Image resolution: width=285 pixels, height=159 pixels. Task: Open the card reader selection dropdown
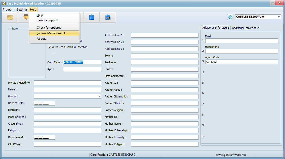click(279, 17)
